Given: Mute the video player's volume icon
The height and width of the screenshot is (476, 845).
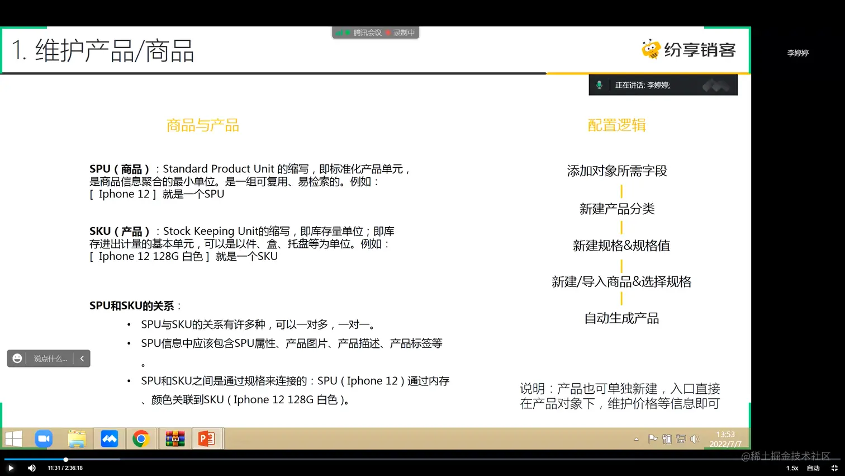Looking at the screenshot, I should coord(32,468).
